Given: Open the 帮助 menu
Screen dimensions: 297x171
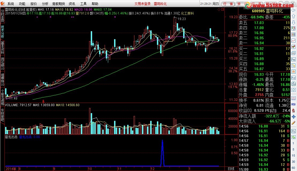Looking at the screenshot, I should tap(95, 4).
